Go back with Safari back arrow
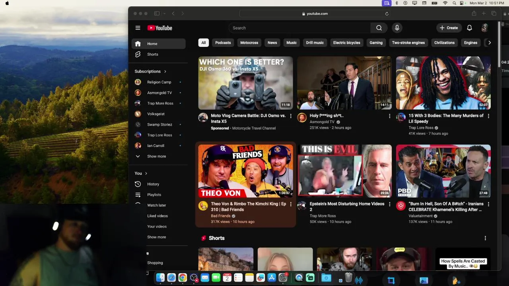Screen dimensions: 509x286 tap(173, 14)
